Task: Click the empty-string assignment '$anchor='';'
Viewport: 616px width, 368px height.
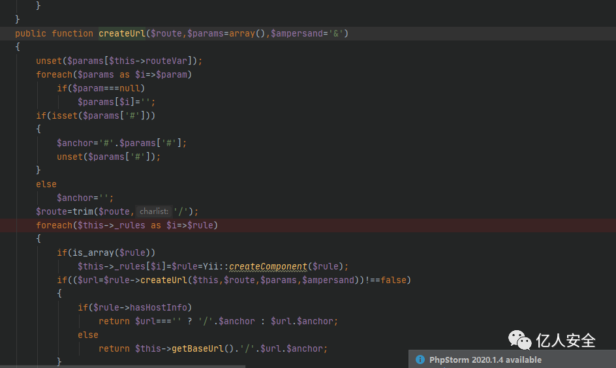Action: point(85,198)
